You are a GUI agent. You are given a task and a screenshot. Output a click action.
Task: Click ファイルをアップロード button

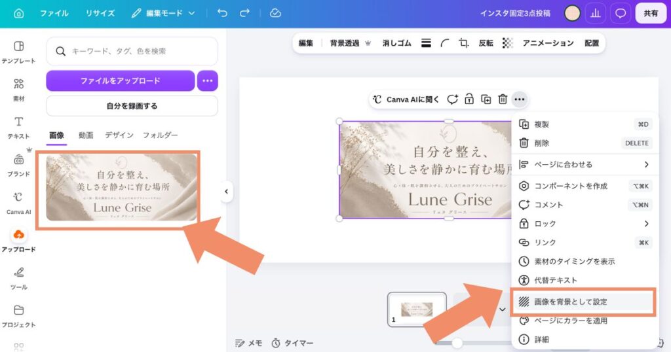(121, 80)
